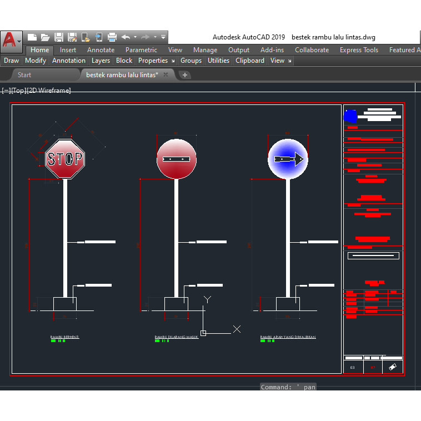
Task: Expand the Block panel
Action: tap(124, 61)
